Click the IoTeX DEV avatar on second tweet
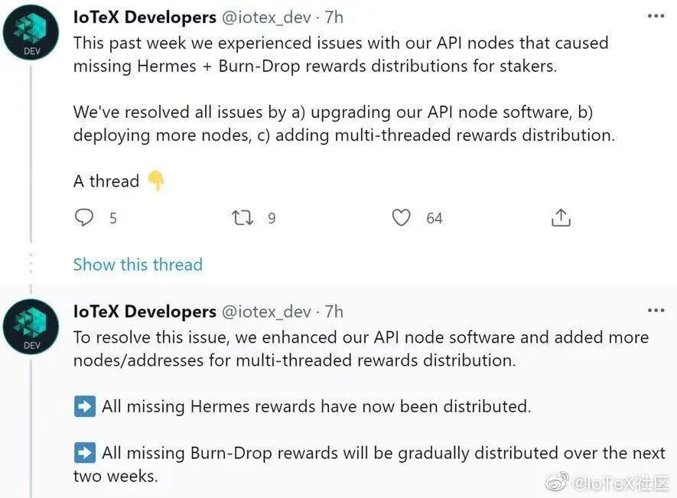The width and height of the screenshot is (677, 498). pyautogui.click(x=31, y=327)
